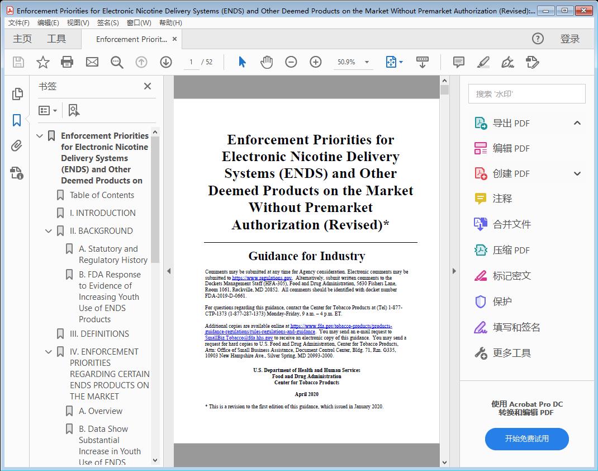Zoom out of the page
Image resolution: width=598 pixels, height=471 pixels.
[291, 62]
